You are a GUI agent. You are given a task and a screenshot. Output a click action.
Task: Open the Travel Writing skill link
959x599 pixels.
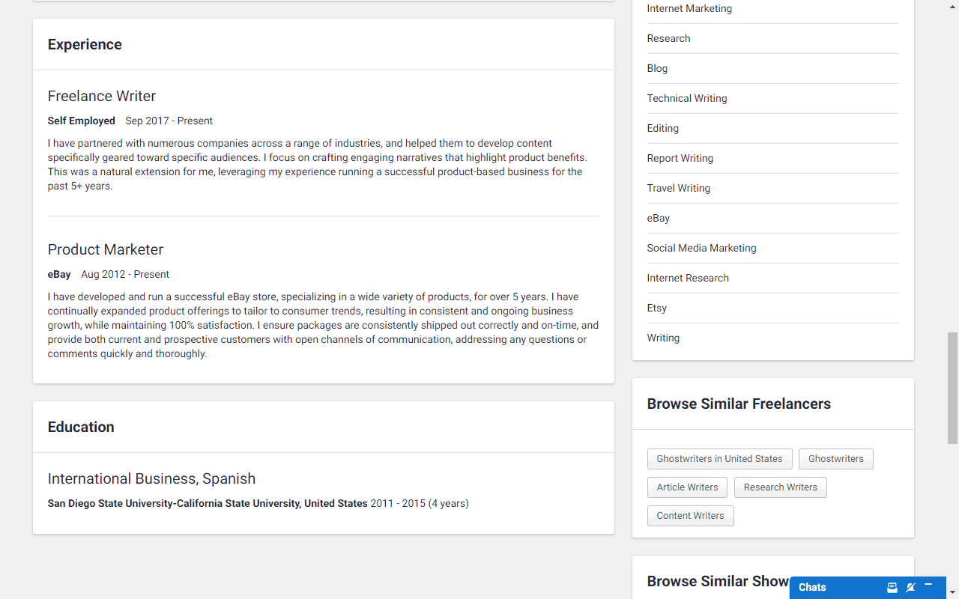pos(679,188)
